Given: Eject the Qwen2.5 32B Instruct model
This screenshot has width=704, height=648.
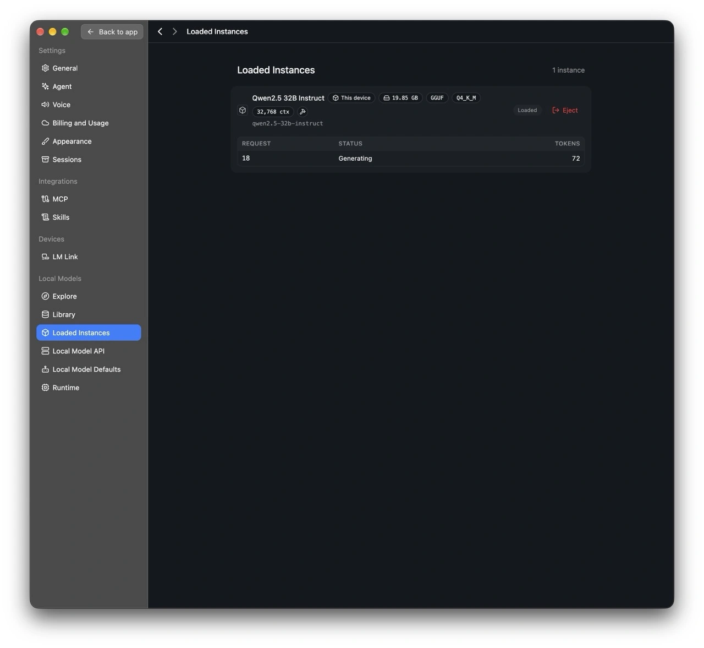Looking at the screenshot, I should coord(565,110).
